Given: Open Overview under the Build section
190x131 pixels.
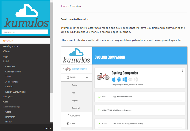Looking at the screenshot, I should [x=10, y=66].
